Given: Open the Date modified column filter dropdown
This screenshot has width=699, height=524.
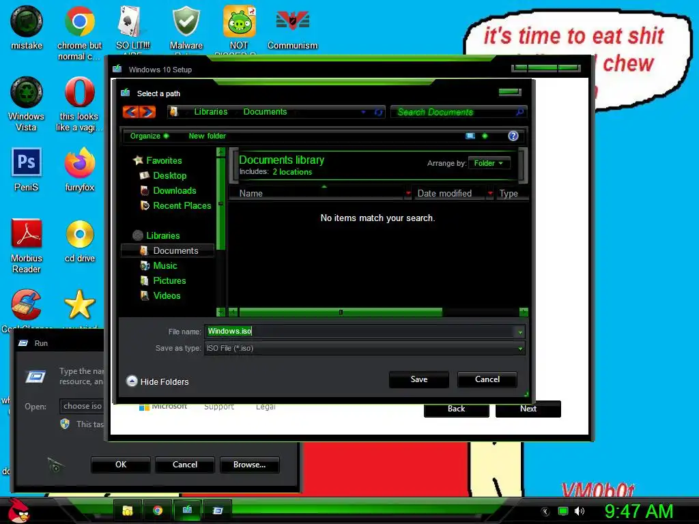Looking at the screenshot, I should point(490,193).
